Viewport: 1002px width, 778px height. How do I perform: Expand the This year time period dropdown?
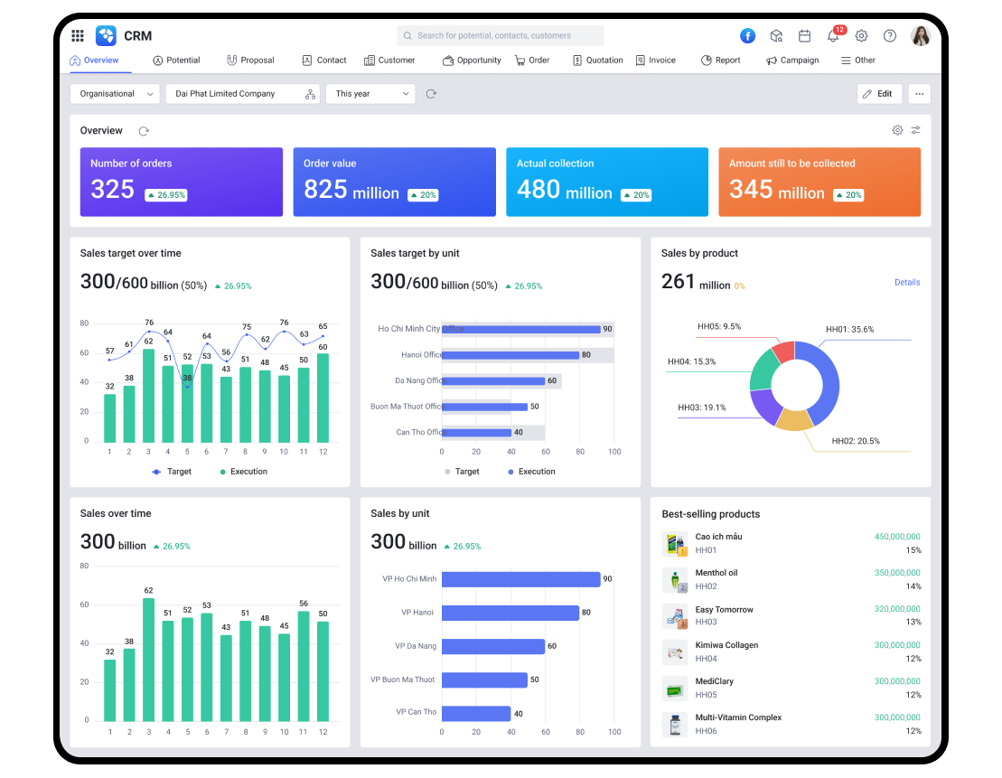[370, 93]
